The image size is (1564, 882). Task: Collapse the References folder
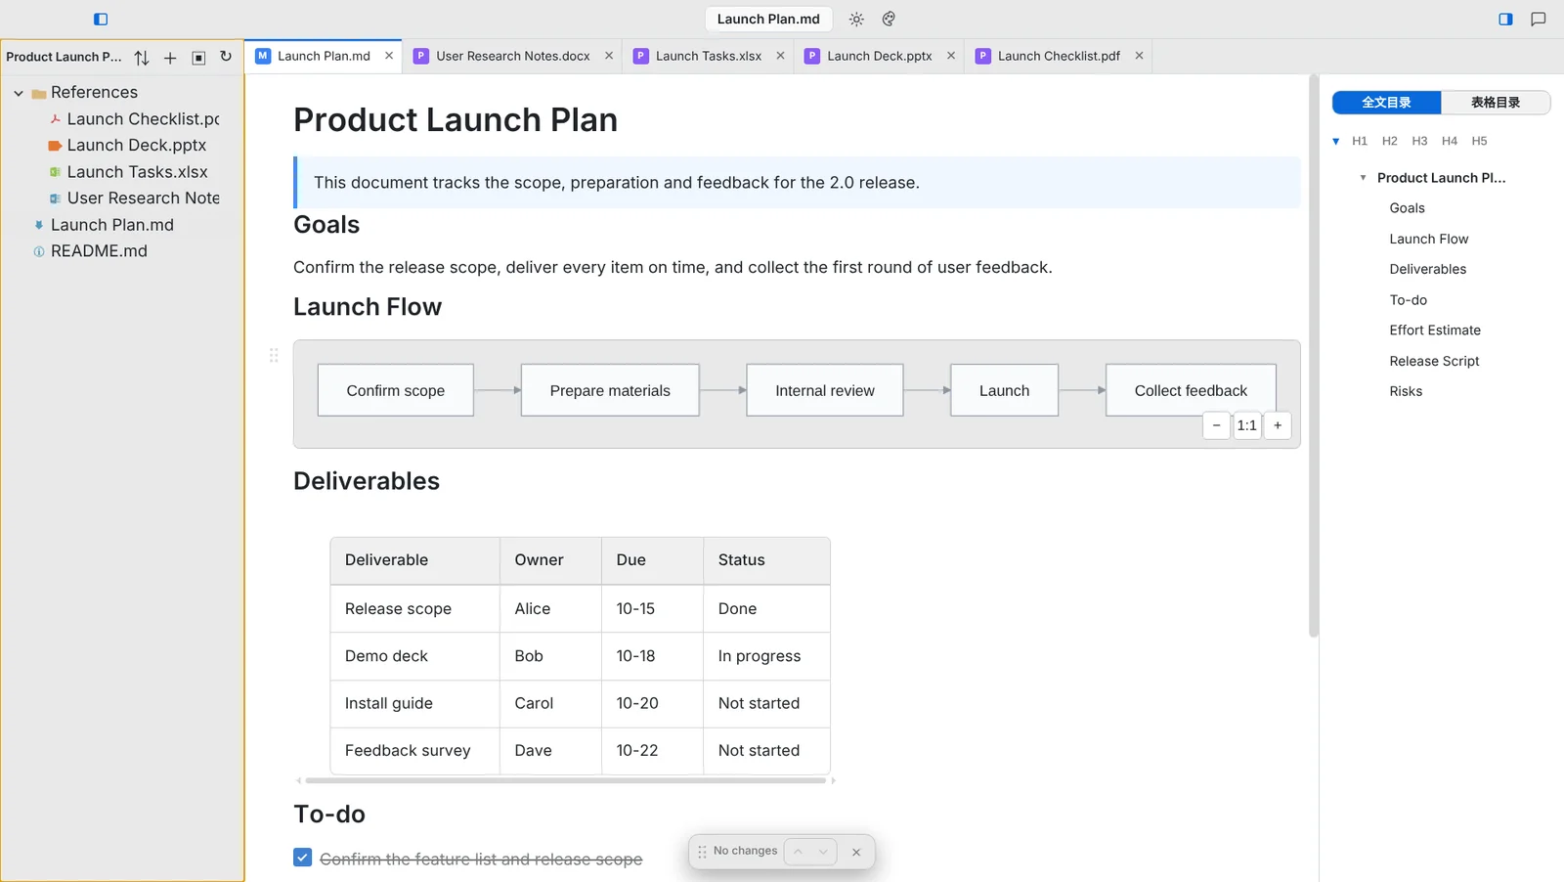pos(19,93)
